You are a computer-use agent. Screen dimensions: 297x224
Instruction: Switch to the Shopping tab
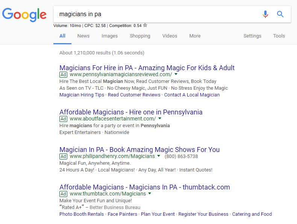pyautogui.click(x=140, y=36)
